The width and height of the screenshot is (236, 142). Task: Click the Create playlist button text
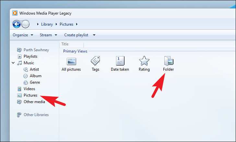[76, 35]
